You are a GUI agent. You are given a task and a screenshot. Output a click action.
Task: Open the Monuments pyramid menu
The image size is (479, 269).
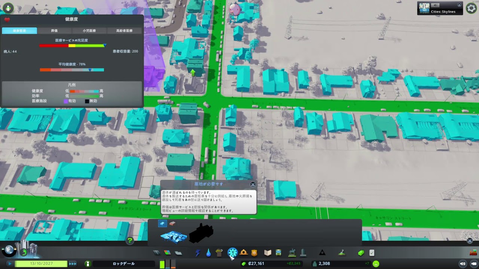(x=322, y=253)
